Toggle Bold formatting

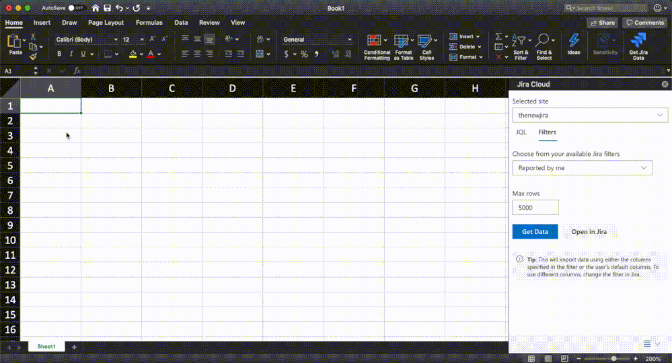59,54
